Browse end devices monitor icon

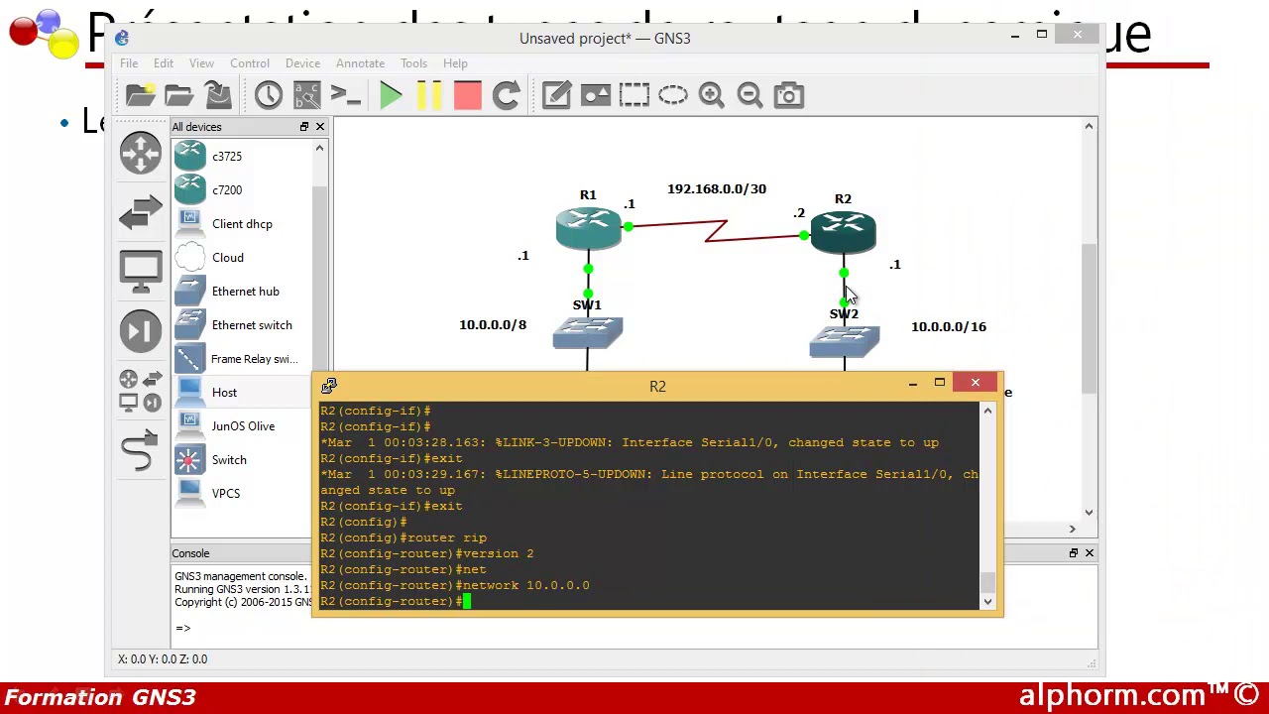pyautogui.click(x=141, y=270)
